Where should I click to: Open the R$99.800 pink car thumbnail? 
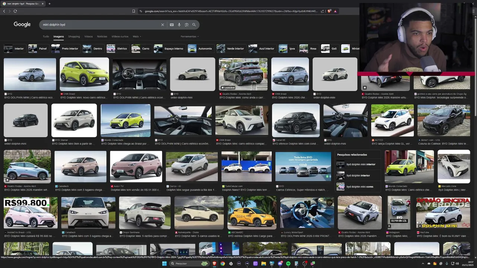(x=31, y=213)
